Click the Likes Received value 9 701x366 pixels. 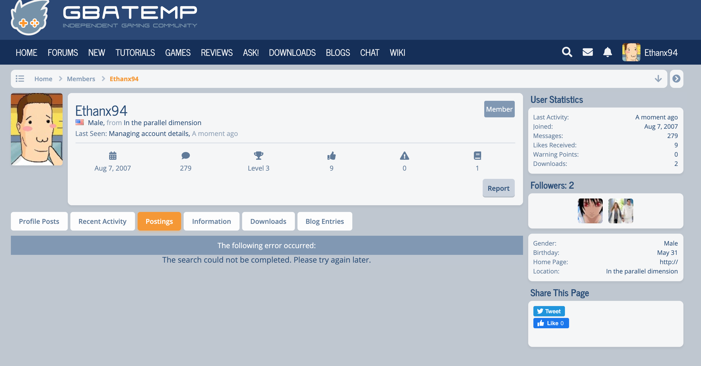pyautogui.click(x=676, y=145)
